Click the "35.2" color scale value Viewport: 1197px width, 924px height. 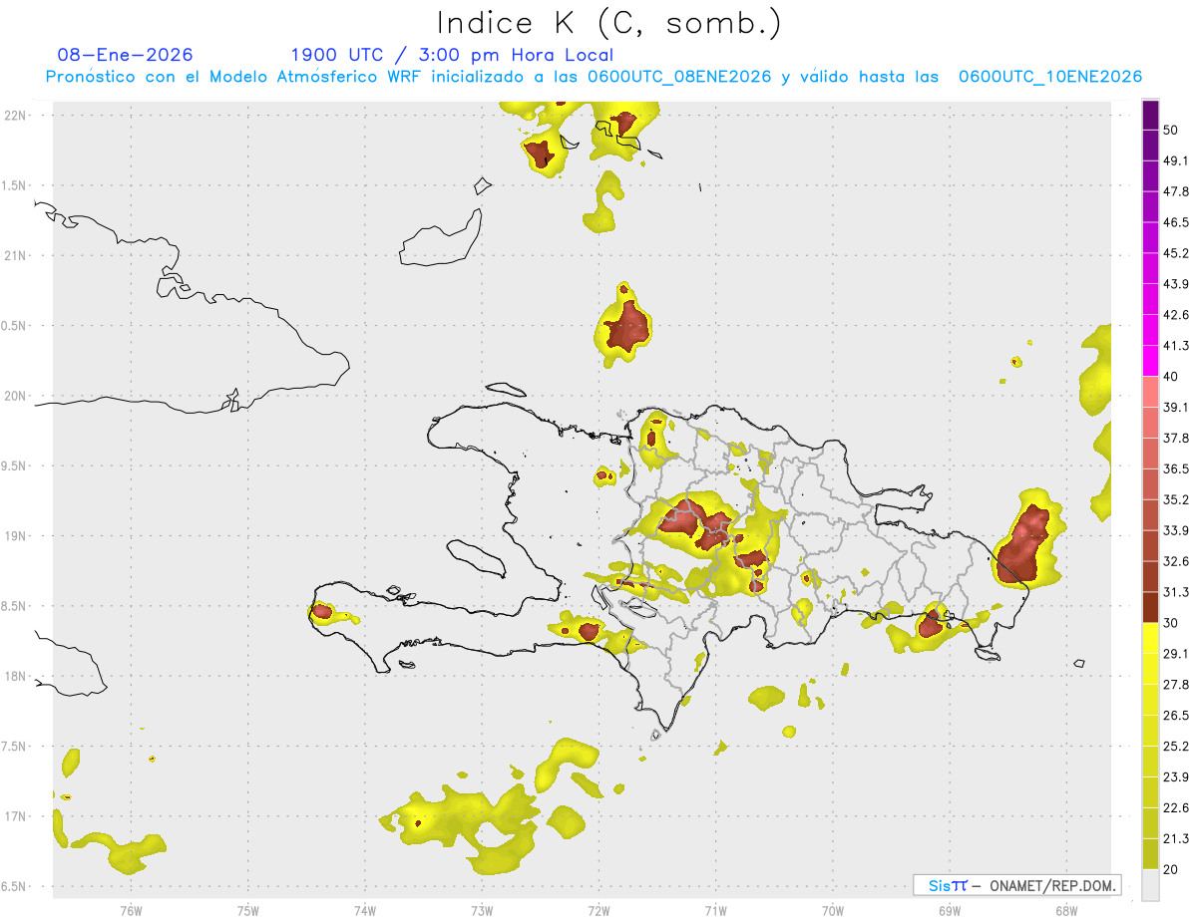click(1176, 499)
